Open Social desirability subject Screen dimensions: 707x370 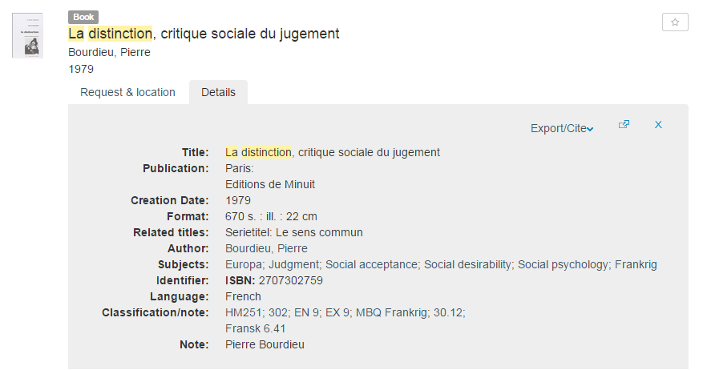point(468,264)
